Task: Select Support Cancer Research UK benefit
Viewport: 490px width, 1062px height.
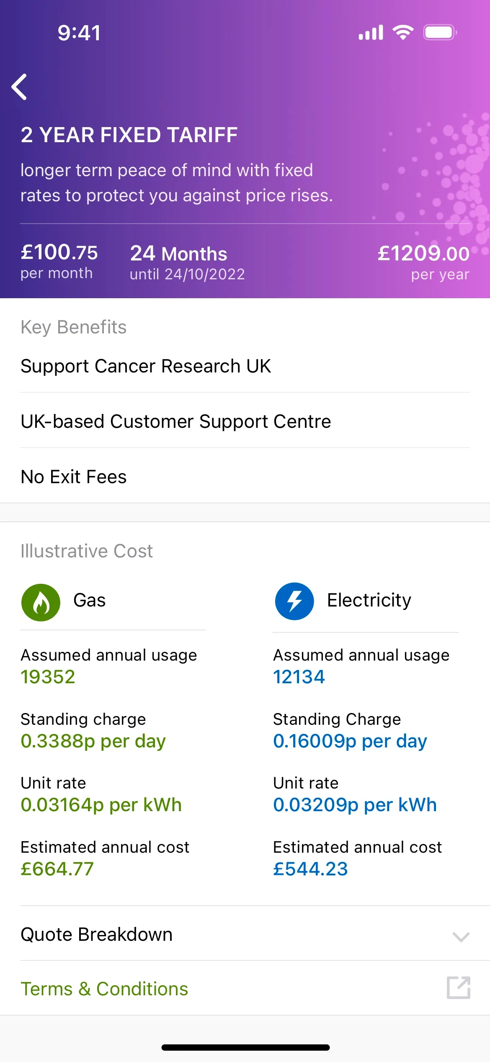Action: [x=146, y=366]
